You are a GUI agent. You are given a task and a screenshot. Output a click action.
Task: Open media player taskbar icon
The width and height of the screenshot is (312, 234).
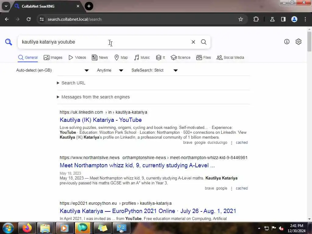click(65, 228)
